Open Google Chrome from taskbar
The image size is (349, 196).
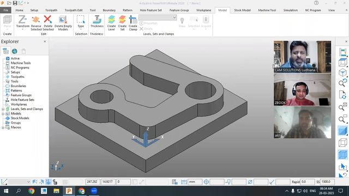pyautogui.click(x=31, y=191)
